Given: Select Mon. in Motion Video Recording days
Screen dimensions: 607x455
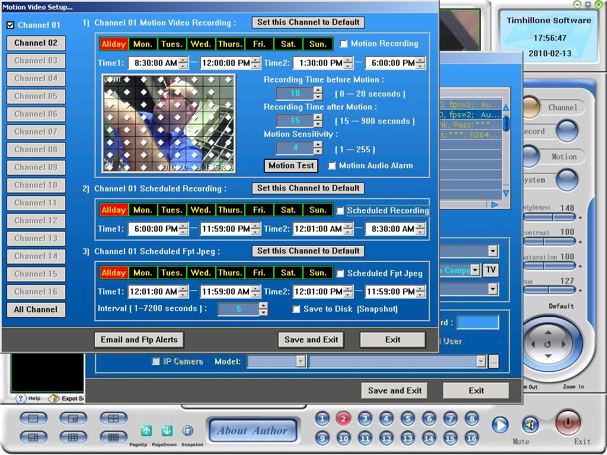Looking at the screenshot, I should coord(143,44).
